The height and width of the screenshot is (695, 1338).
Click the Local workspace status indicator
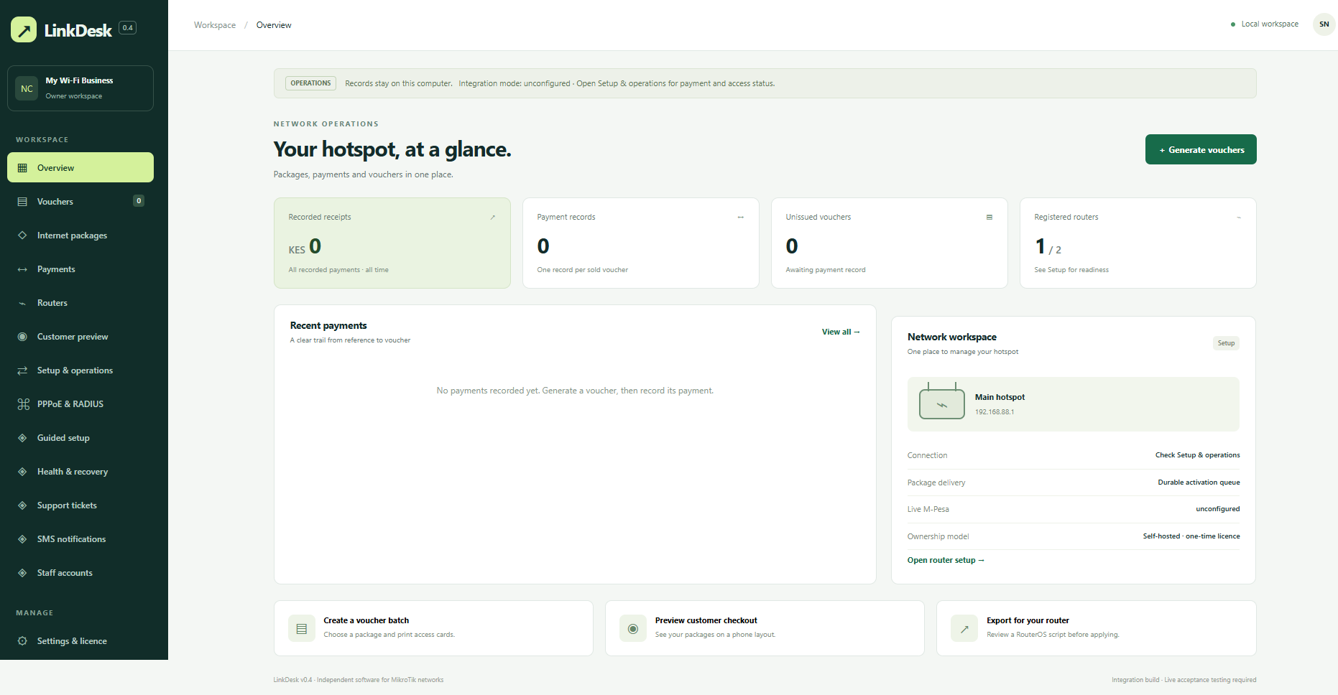pos(1265,24)
